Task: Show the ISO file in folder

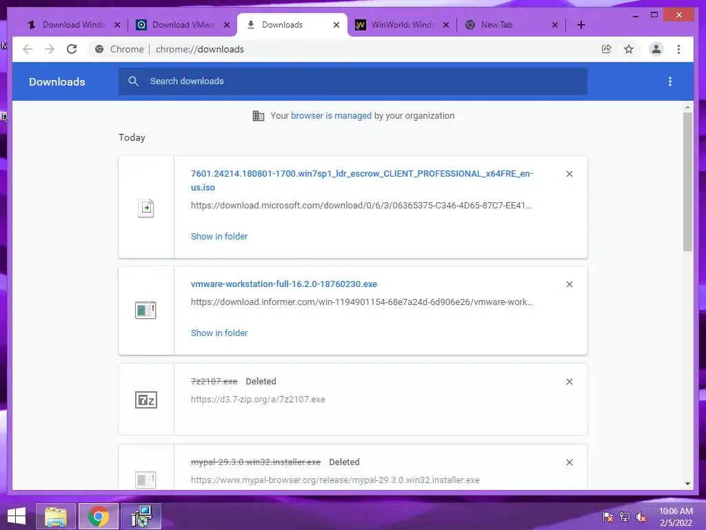Action: [x=219, y=236]
